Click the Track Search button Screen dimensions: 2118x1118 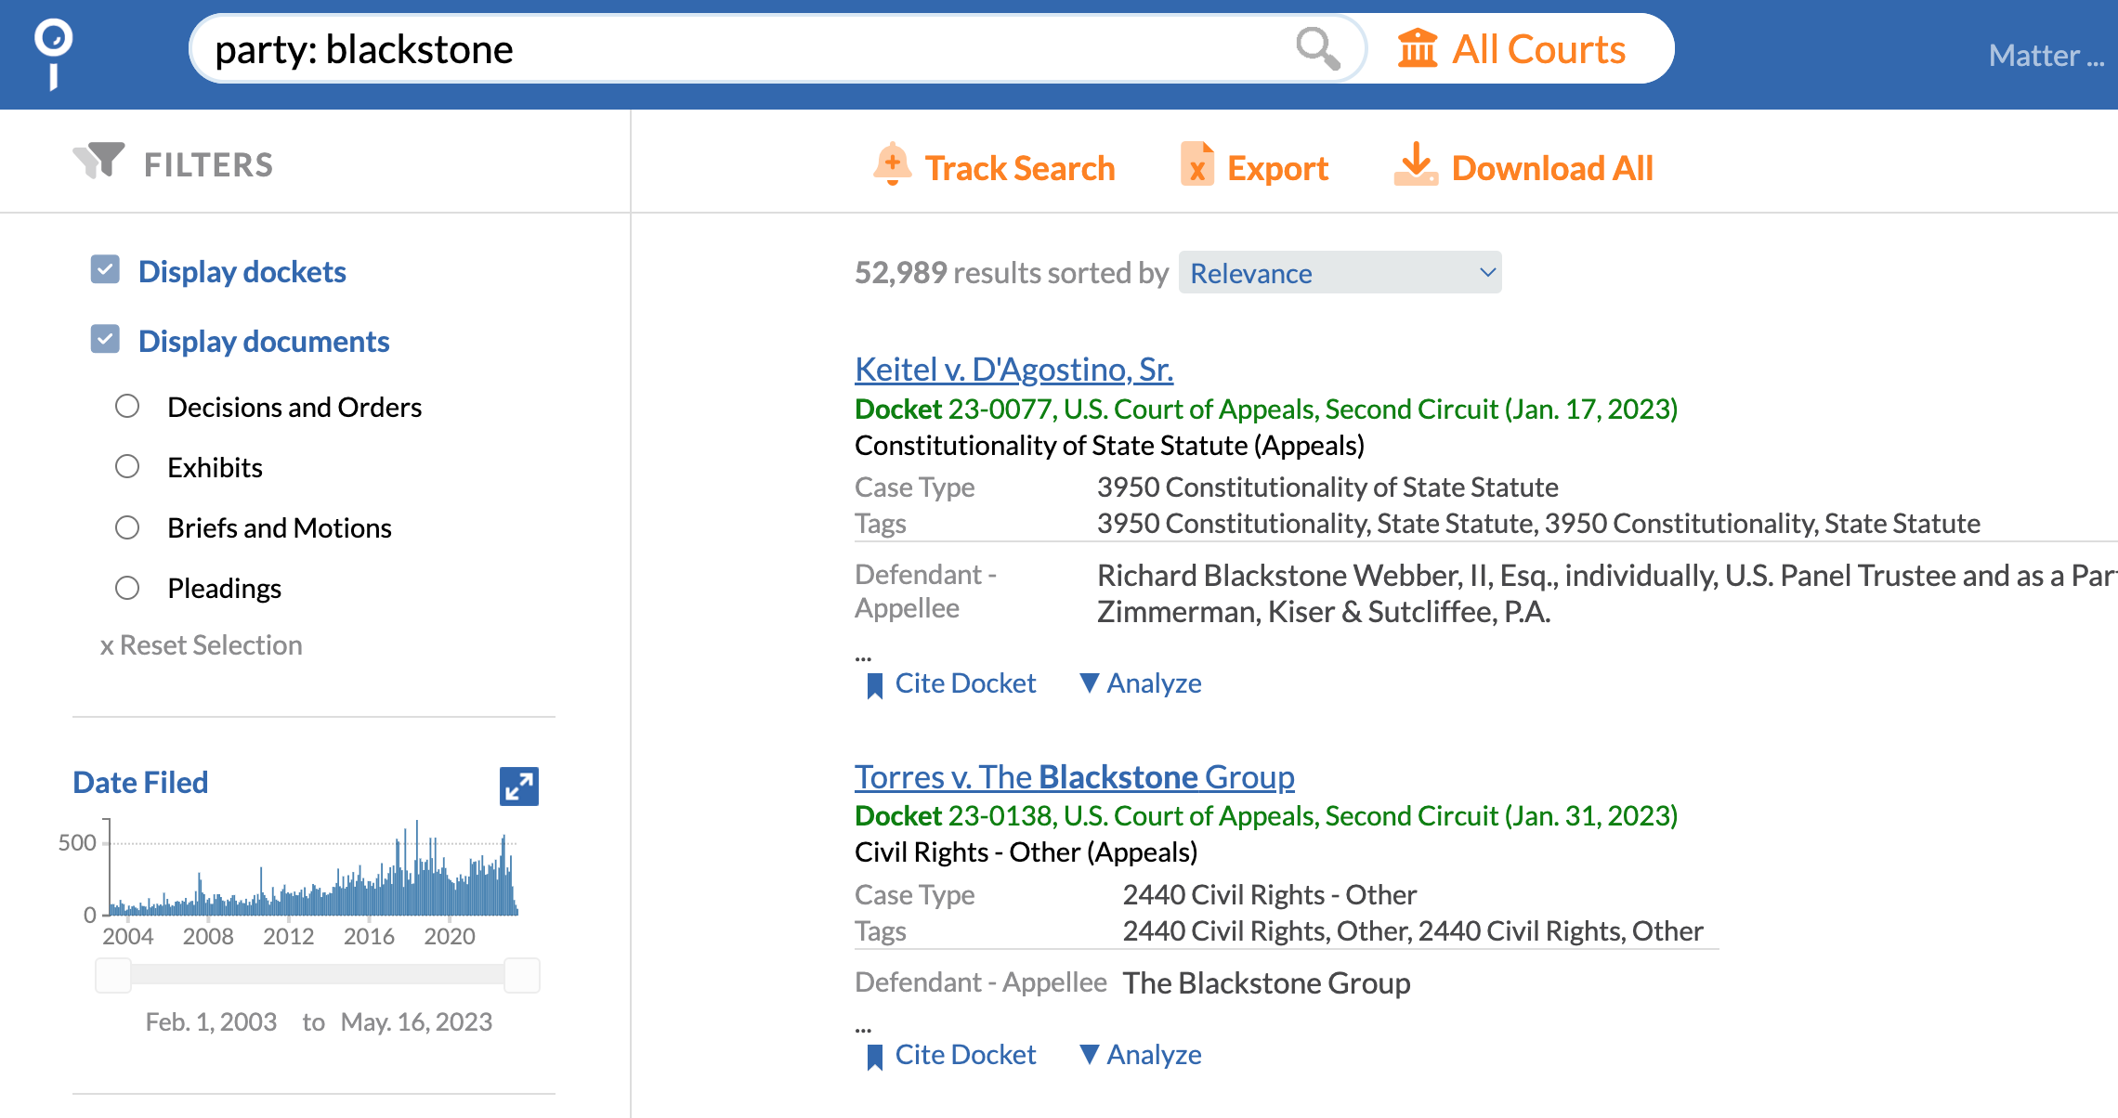pos(994,167)
